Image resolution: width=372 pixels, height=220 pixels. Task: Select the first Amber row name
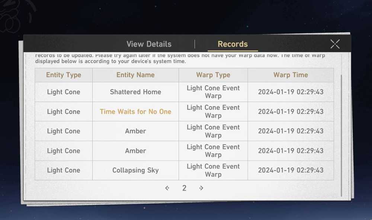(x=135, y=131)
